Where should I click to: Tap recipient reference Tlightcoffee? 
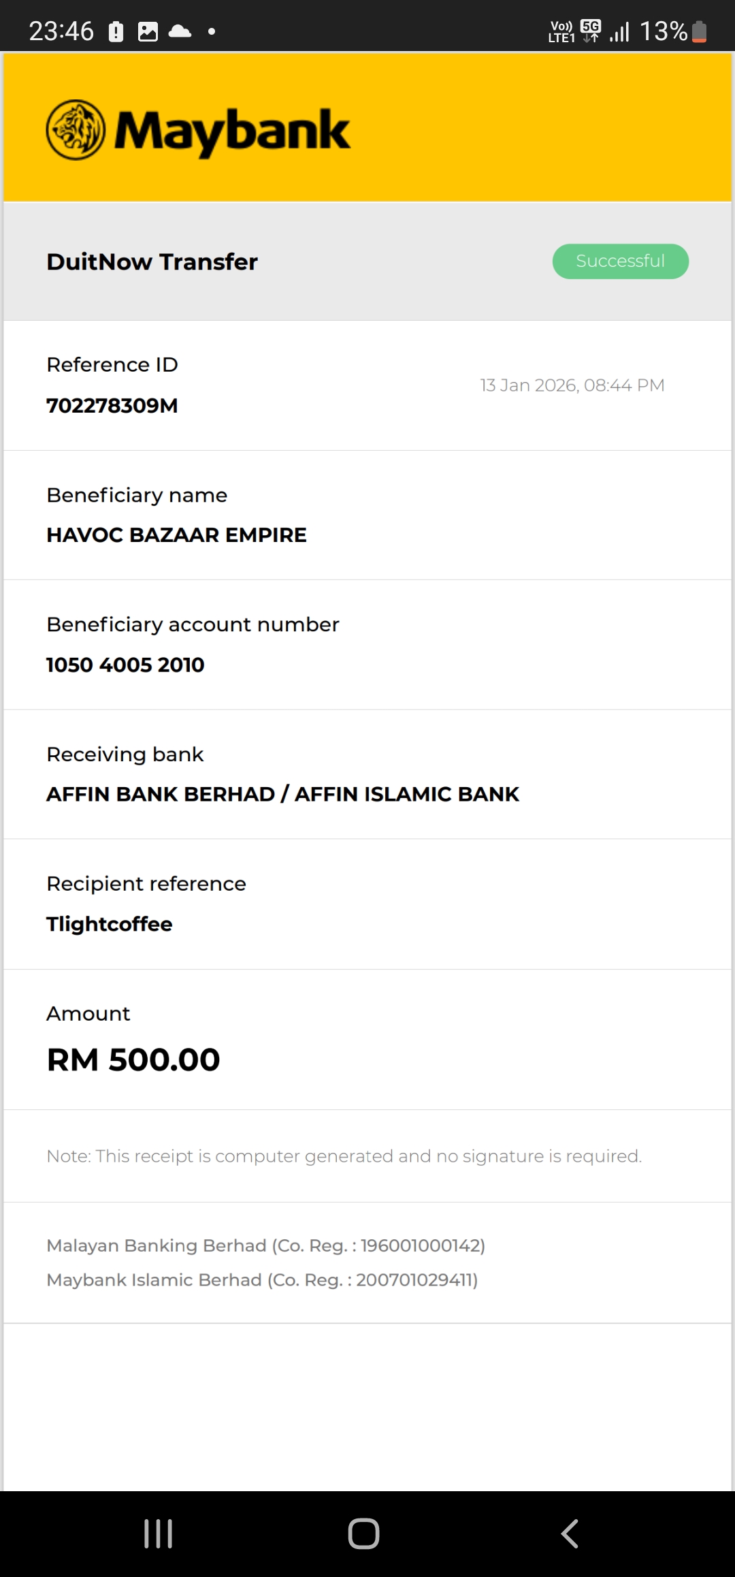click(x=110, y=924)
